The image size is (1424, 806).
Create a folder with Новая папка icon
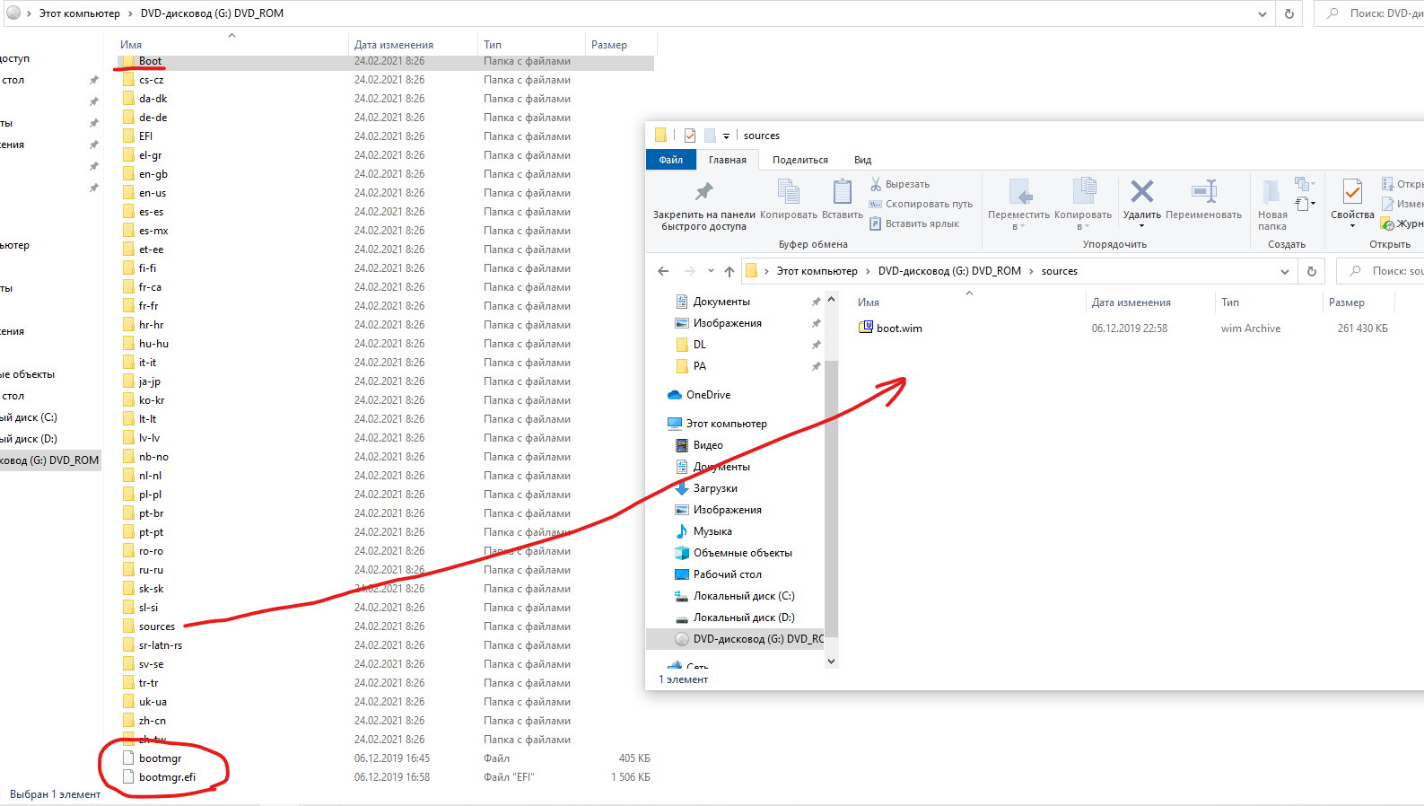click(1271, 192)
